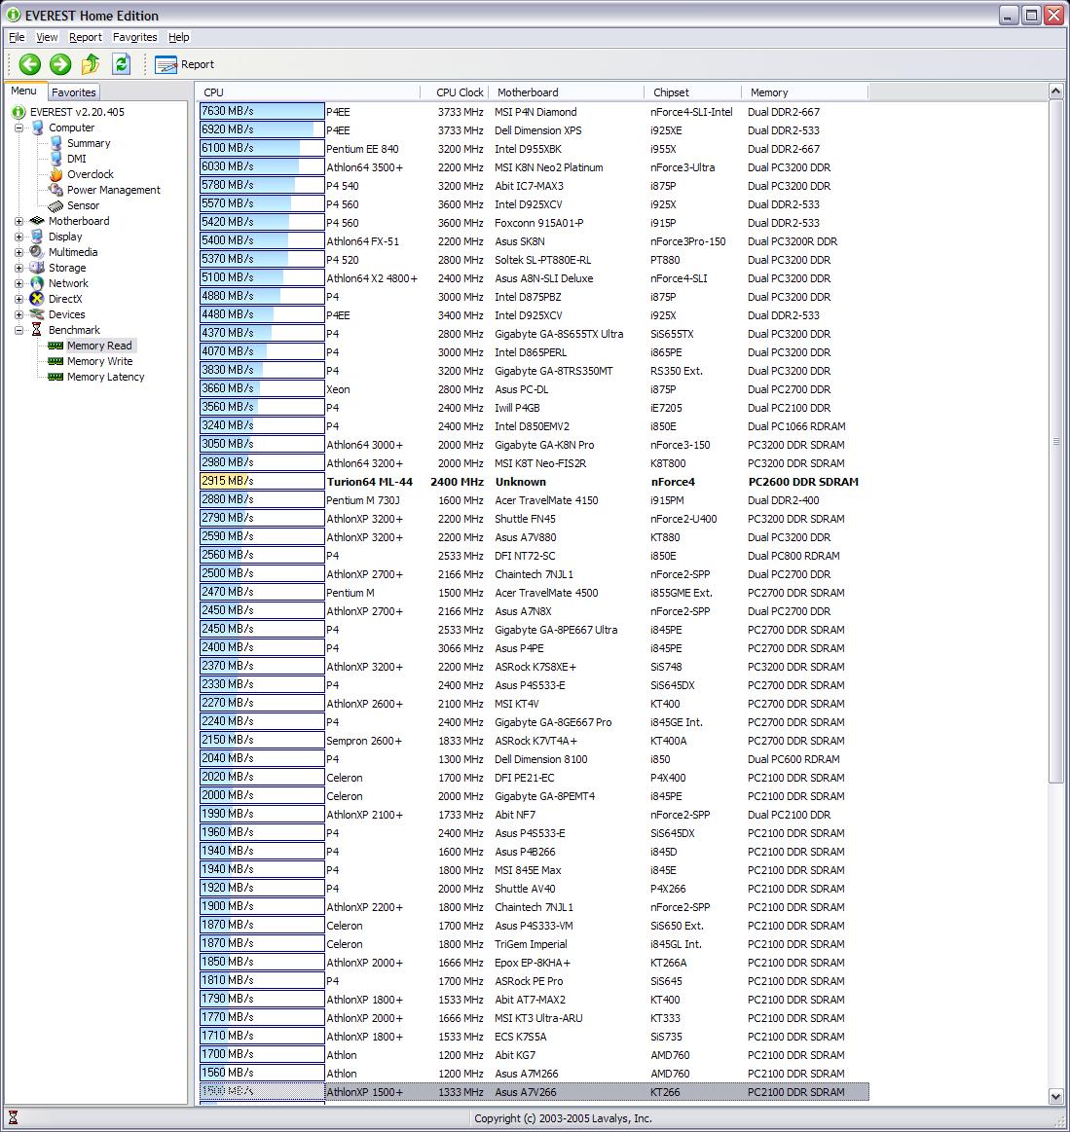Open the Help menu

178,37
